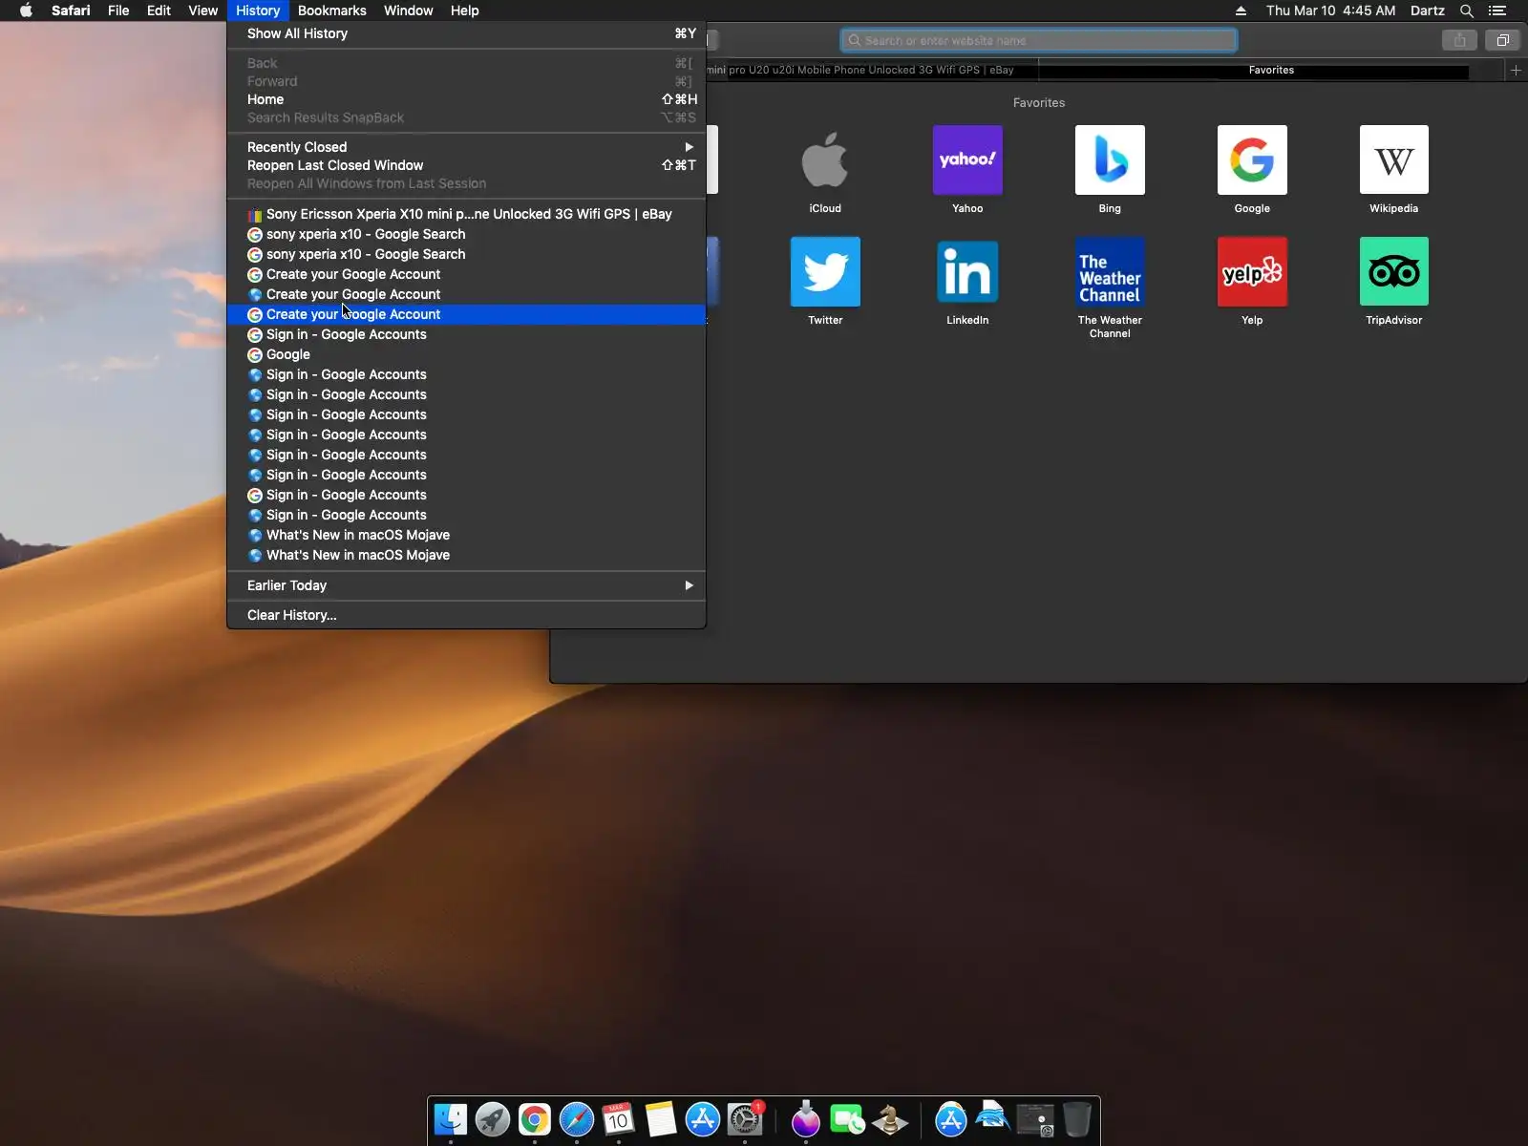Open the FaceTime icon in the Dock
Image resolution: width=1528 pixels, height=1146 pixels.
tap(847, 1119)
